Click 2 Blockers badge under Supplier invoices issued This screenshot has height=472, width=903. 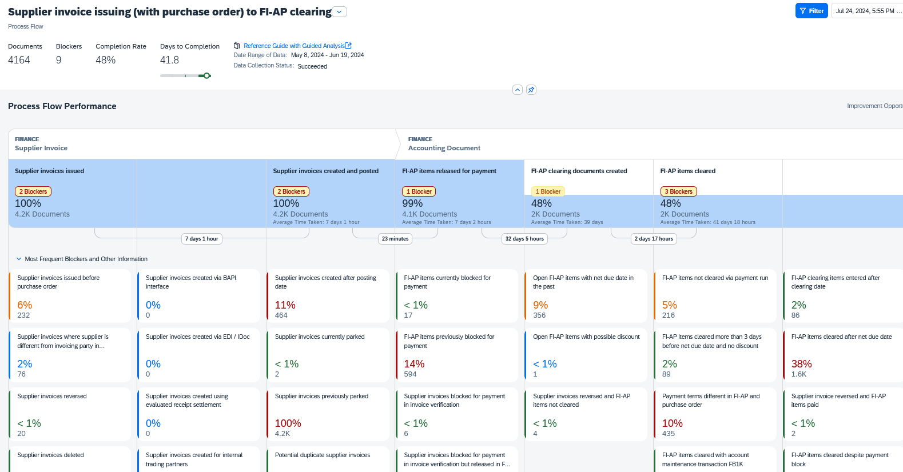33,191
